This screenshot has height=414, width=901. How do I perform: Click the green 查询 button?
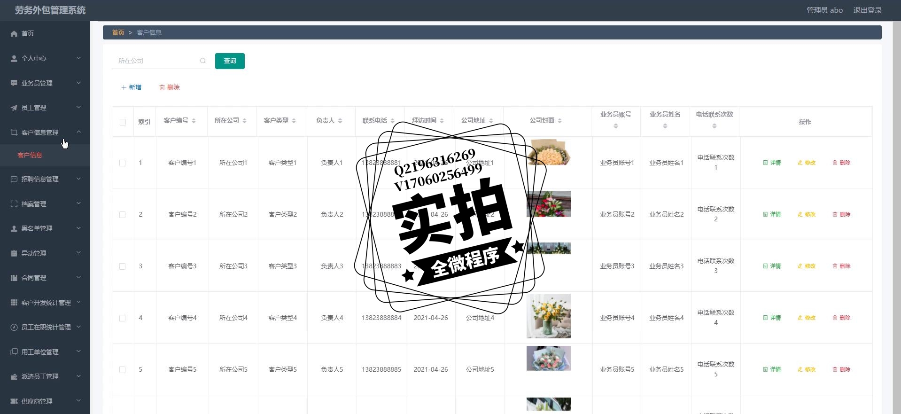point(230,61)
